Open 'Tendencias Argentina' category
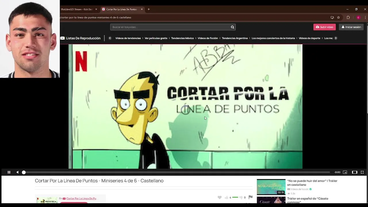Screen dimensions: 368x207 pos(235,38)
